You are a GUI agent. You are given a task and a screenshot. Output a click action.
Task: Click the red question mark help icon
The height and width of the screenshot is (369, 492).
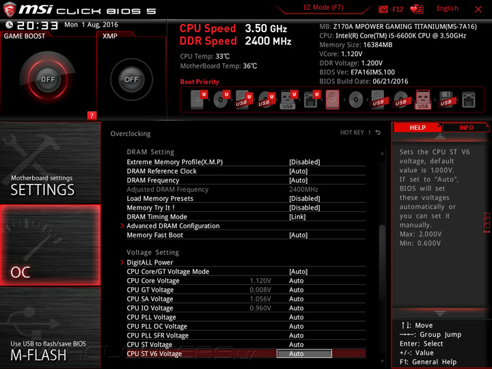click(92, 115)
